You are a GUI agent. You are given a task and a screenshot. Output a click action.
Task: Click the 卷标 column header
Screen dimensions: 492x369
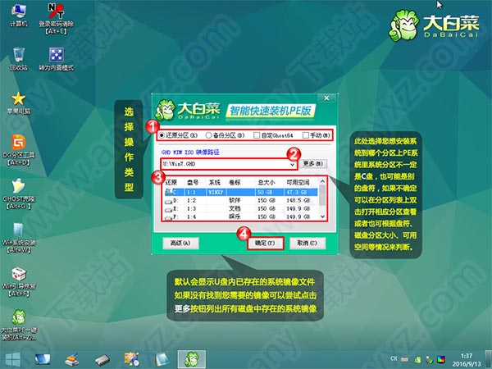click(x=235, y=182)
